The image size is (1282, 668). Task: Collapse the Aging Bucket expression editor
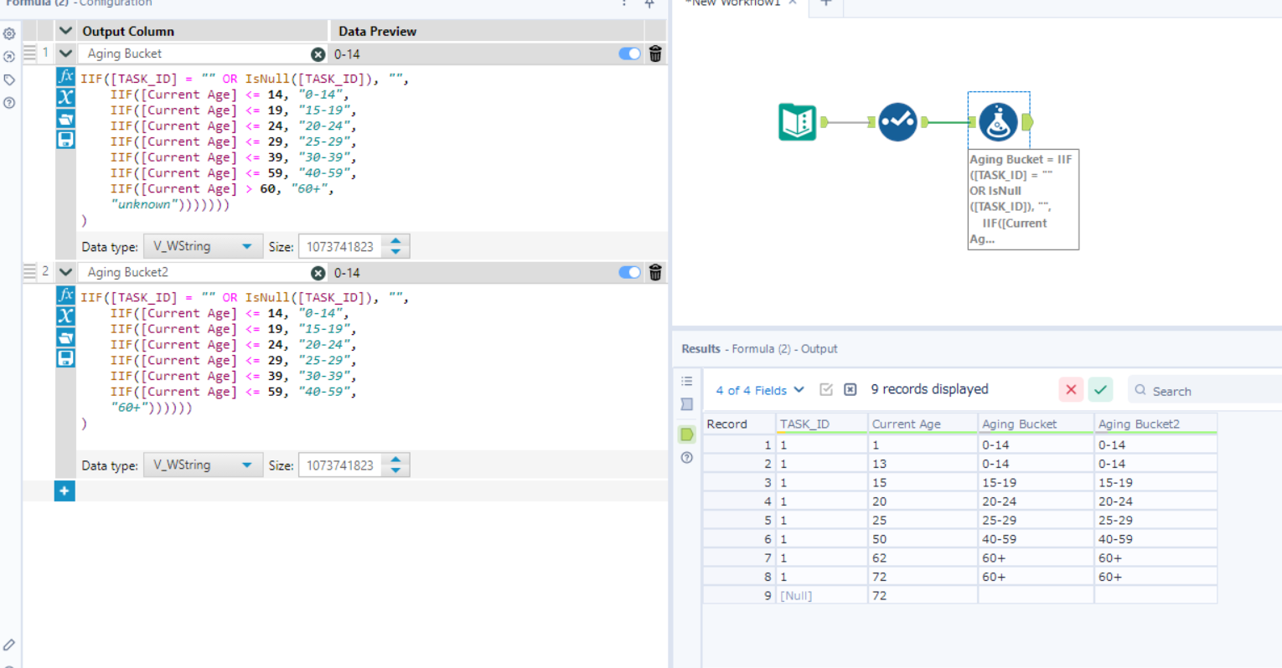tap(65, 53)
